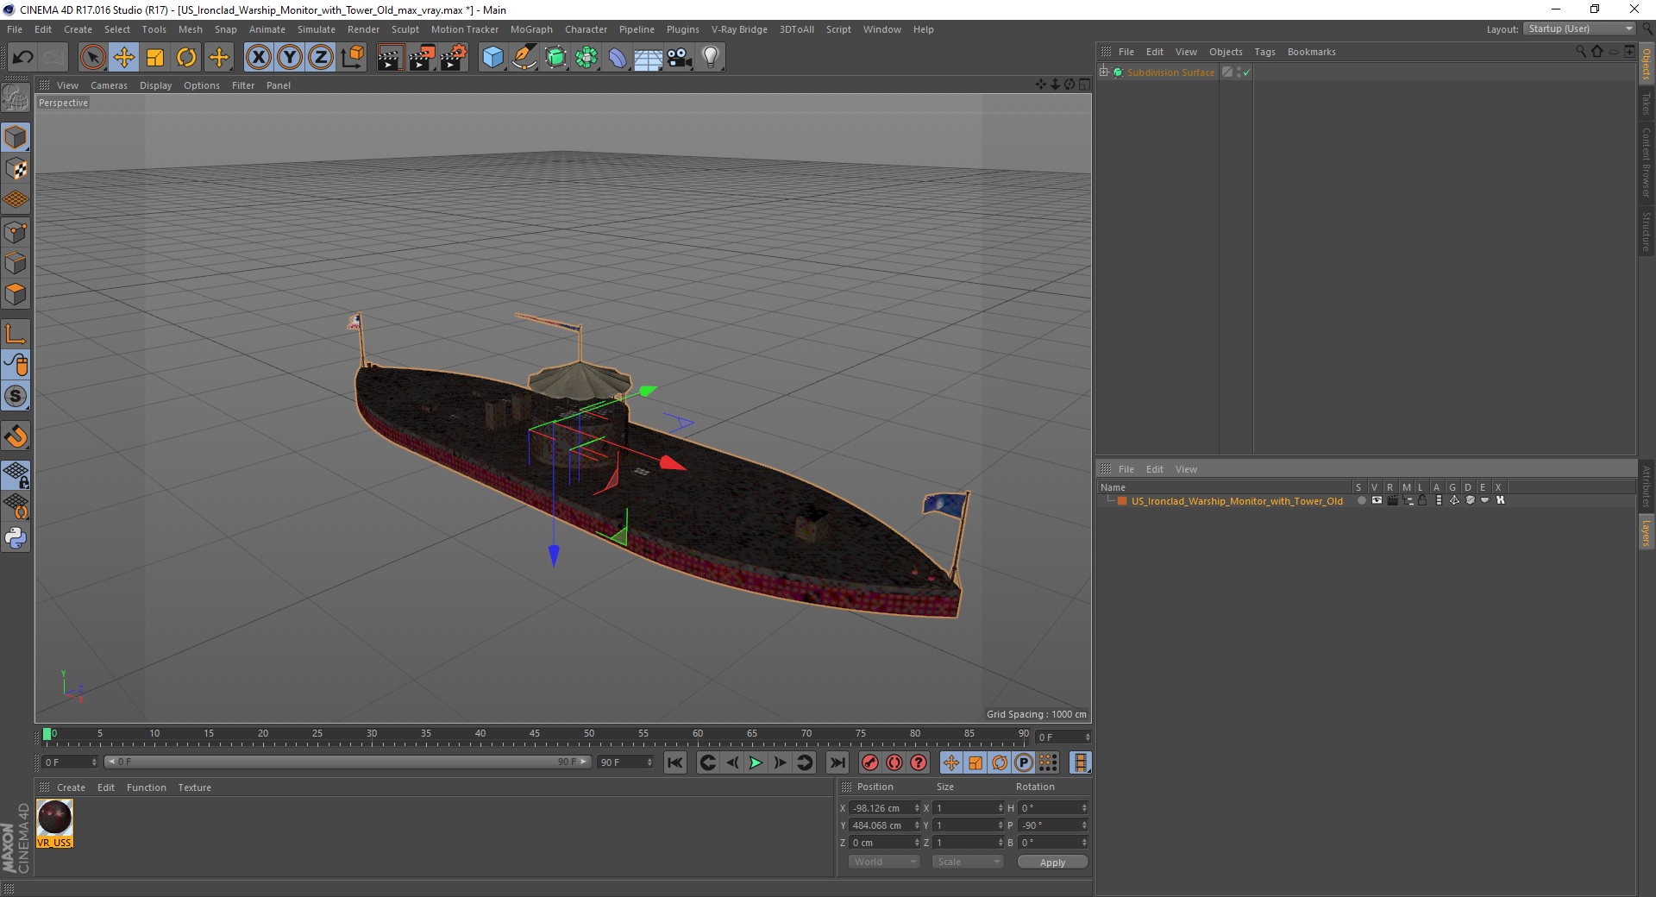Toggle X axis lock
Viewport: 1656px width, 897px height.
point(258,58)
